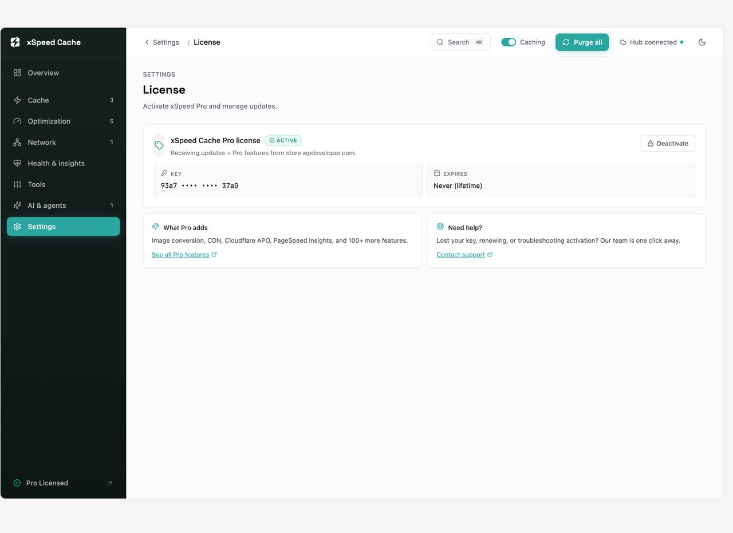Click the Hub connected cloud icon

point(623,42)
